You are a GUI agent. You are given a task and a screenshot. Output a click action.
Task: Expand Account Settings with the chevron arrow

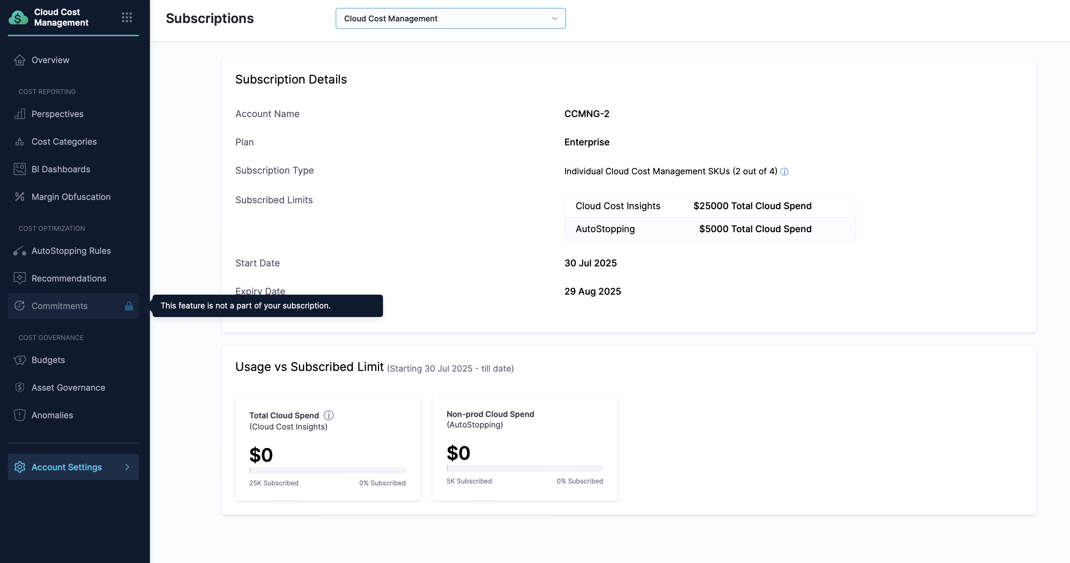coord(127,467)
